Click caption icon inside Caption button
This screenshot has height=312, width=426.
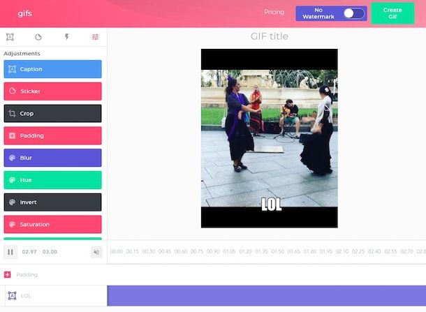(x=13, y=69)
